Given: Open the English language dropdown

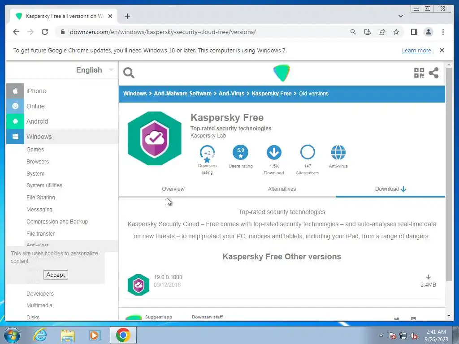Looking at the screenshot, I should tap(95, 70).
